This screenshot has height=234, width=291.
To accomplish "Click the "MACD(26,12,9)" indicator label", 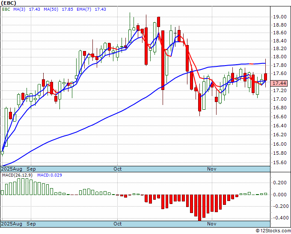I will [17, 175].
